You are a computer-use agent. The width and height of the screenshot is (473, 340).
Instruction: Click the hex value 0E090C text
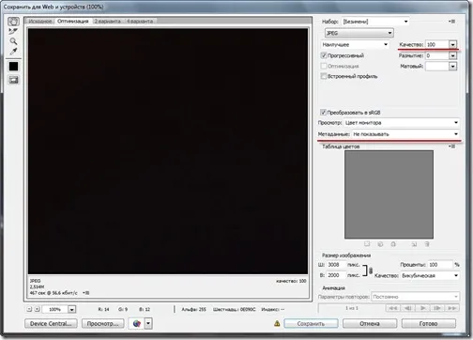248,309
